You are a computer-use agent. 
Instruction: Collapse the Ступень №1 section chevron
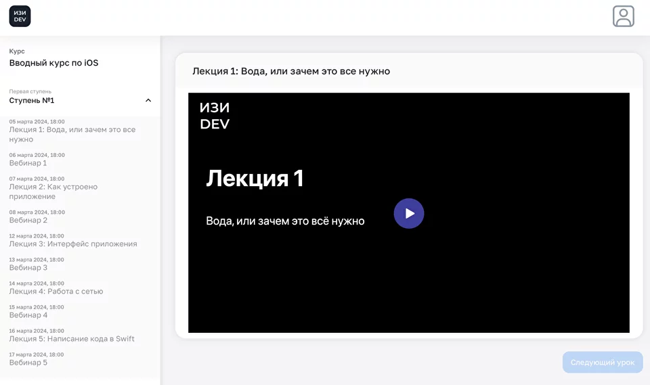tap(148, 101)
